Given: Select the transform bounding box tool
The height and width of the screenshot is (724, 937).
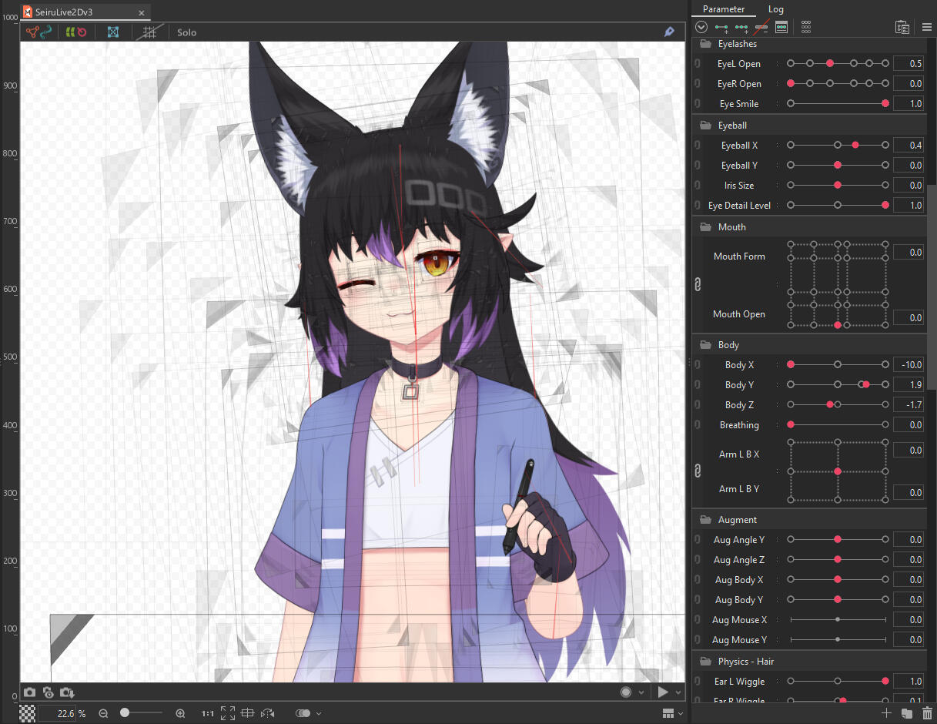Looking at the screenshot, I should [x=113, y=32].
